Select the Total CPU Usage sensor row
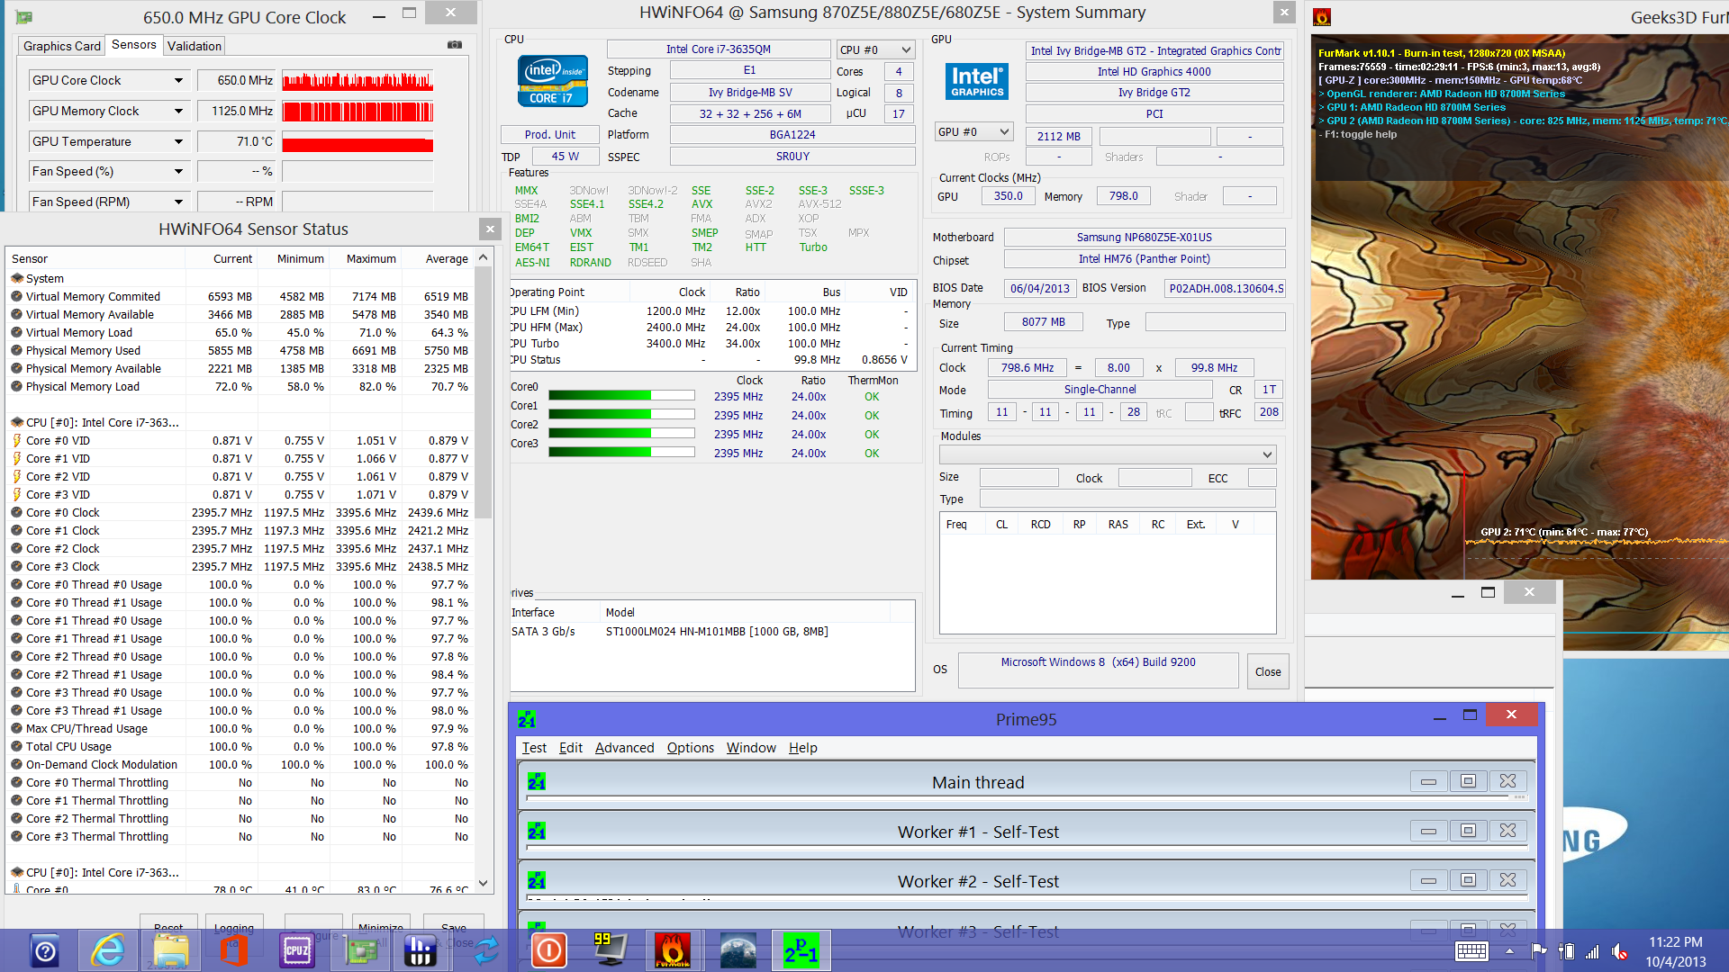Image resolution: width=1729 pixels, height=972 pixels. 240,746
